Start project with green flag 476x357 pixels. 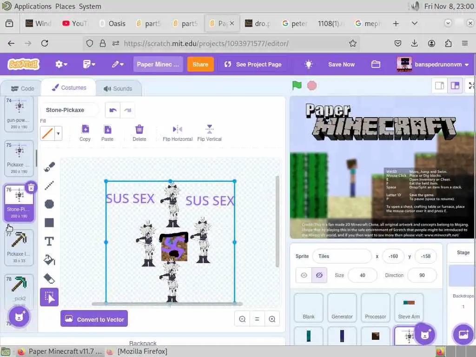[x=297, y=86]
